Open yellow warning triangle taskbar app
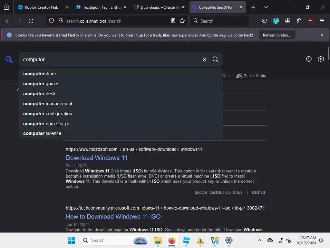Viewport: 330px width, 248px height. tap(200, 240)
